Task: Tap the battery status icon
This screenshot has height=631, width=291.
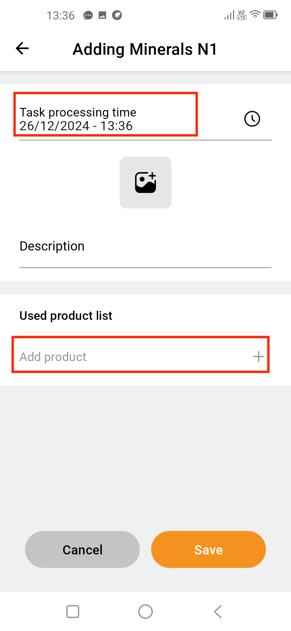Action: tap(270, 15)
